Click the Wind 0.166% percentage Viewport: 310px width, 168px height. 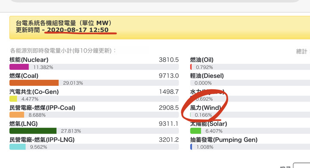click(x=203, y=115)
